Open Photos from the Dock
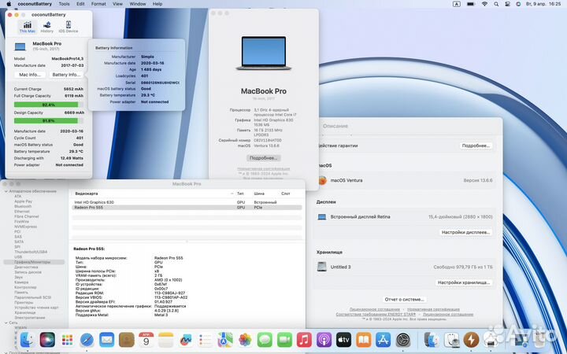The width and height of the screenshot is (567, 354). (245, 340)
